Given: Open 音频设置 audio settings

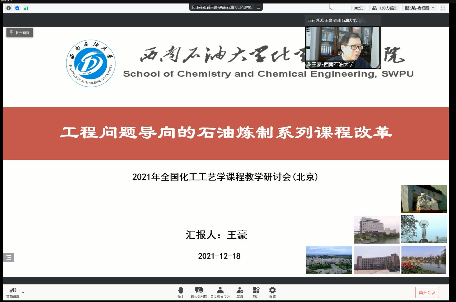Looking at the screenshot, I should tap(13, 293).
